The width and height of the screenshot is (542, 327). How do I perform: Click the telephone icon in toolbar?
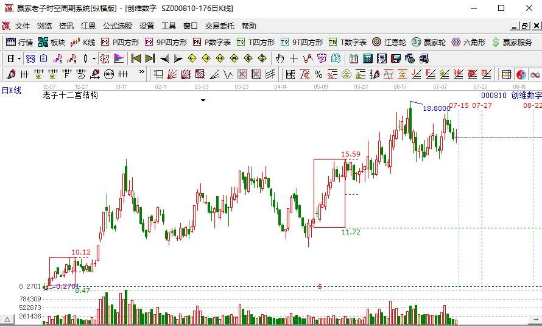click(x=30, y=59)
